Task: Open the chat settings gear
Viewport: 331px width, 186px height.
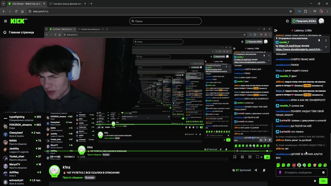Action: [315, 181]
